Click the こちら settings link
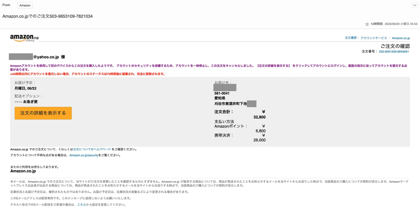The height and width of the screenshot is (210, 420). pyautogui.click(x=81, y=204)
